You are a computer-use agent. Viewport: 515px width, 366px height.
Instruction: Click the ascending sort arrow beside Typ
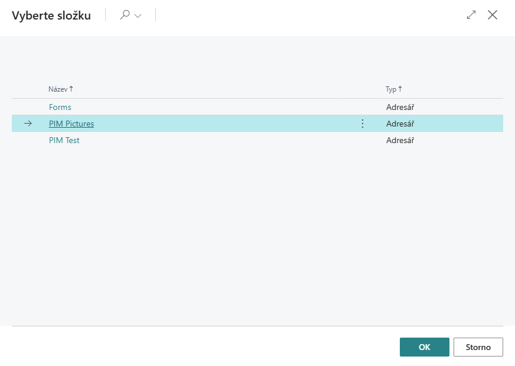[400, 89]
